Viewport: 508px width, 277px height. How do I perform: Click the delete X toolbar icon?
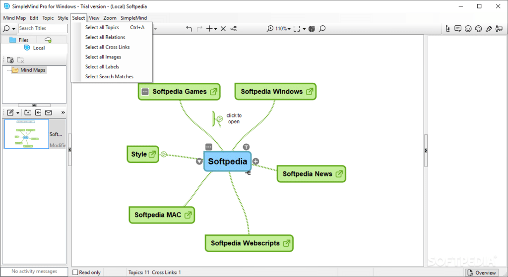pos(223,29)
